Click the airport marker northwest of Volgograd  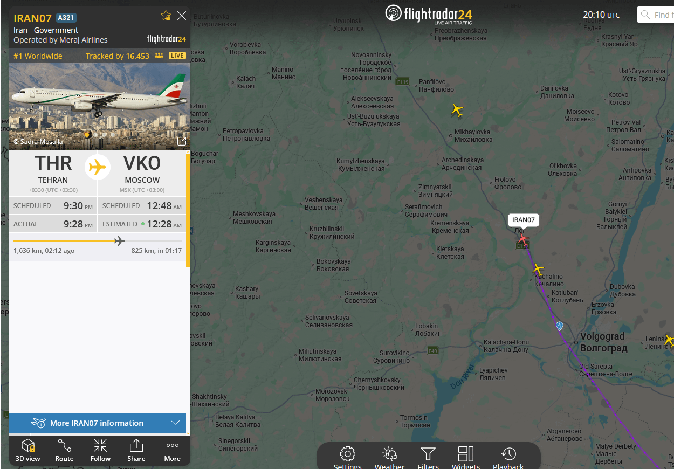[x=560, y=326]
